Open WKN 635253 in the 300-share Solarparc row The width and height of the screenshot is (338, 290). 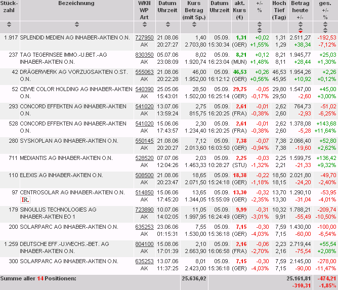pos(144,261)
